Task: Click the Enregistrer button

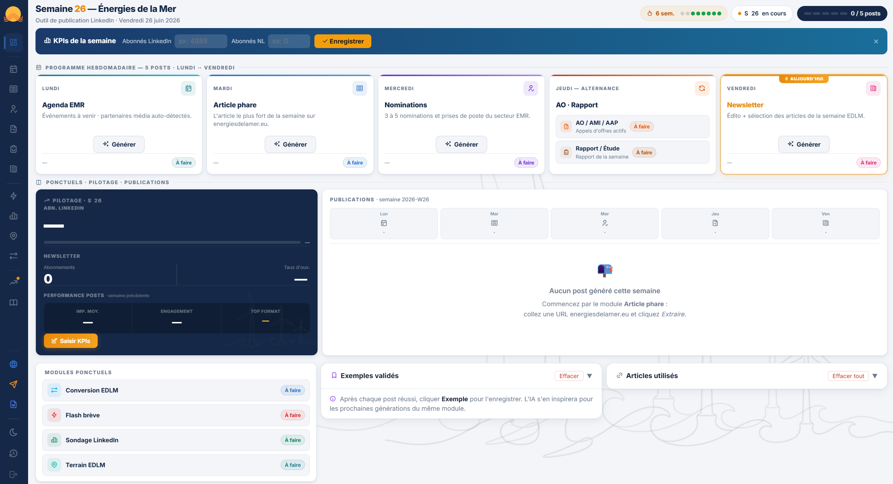Action: click(343, 41)
